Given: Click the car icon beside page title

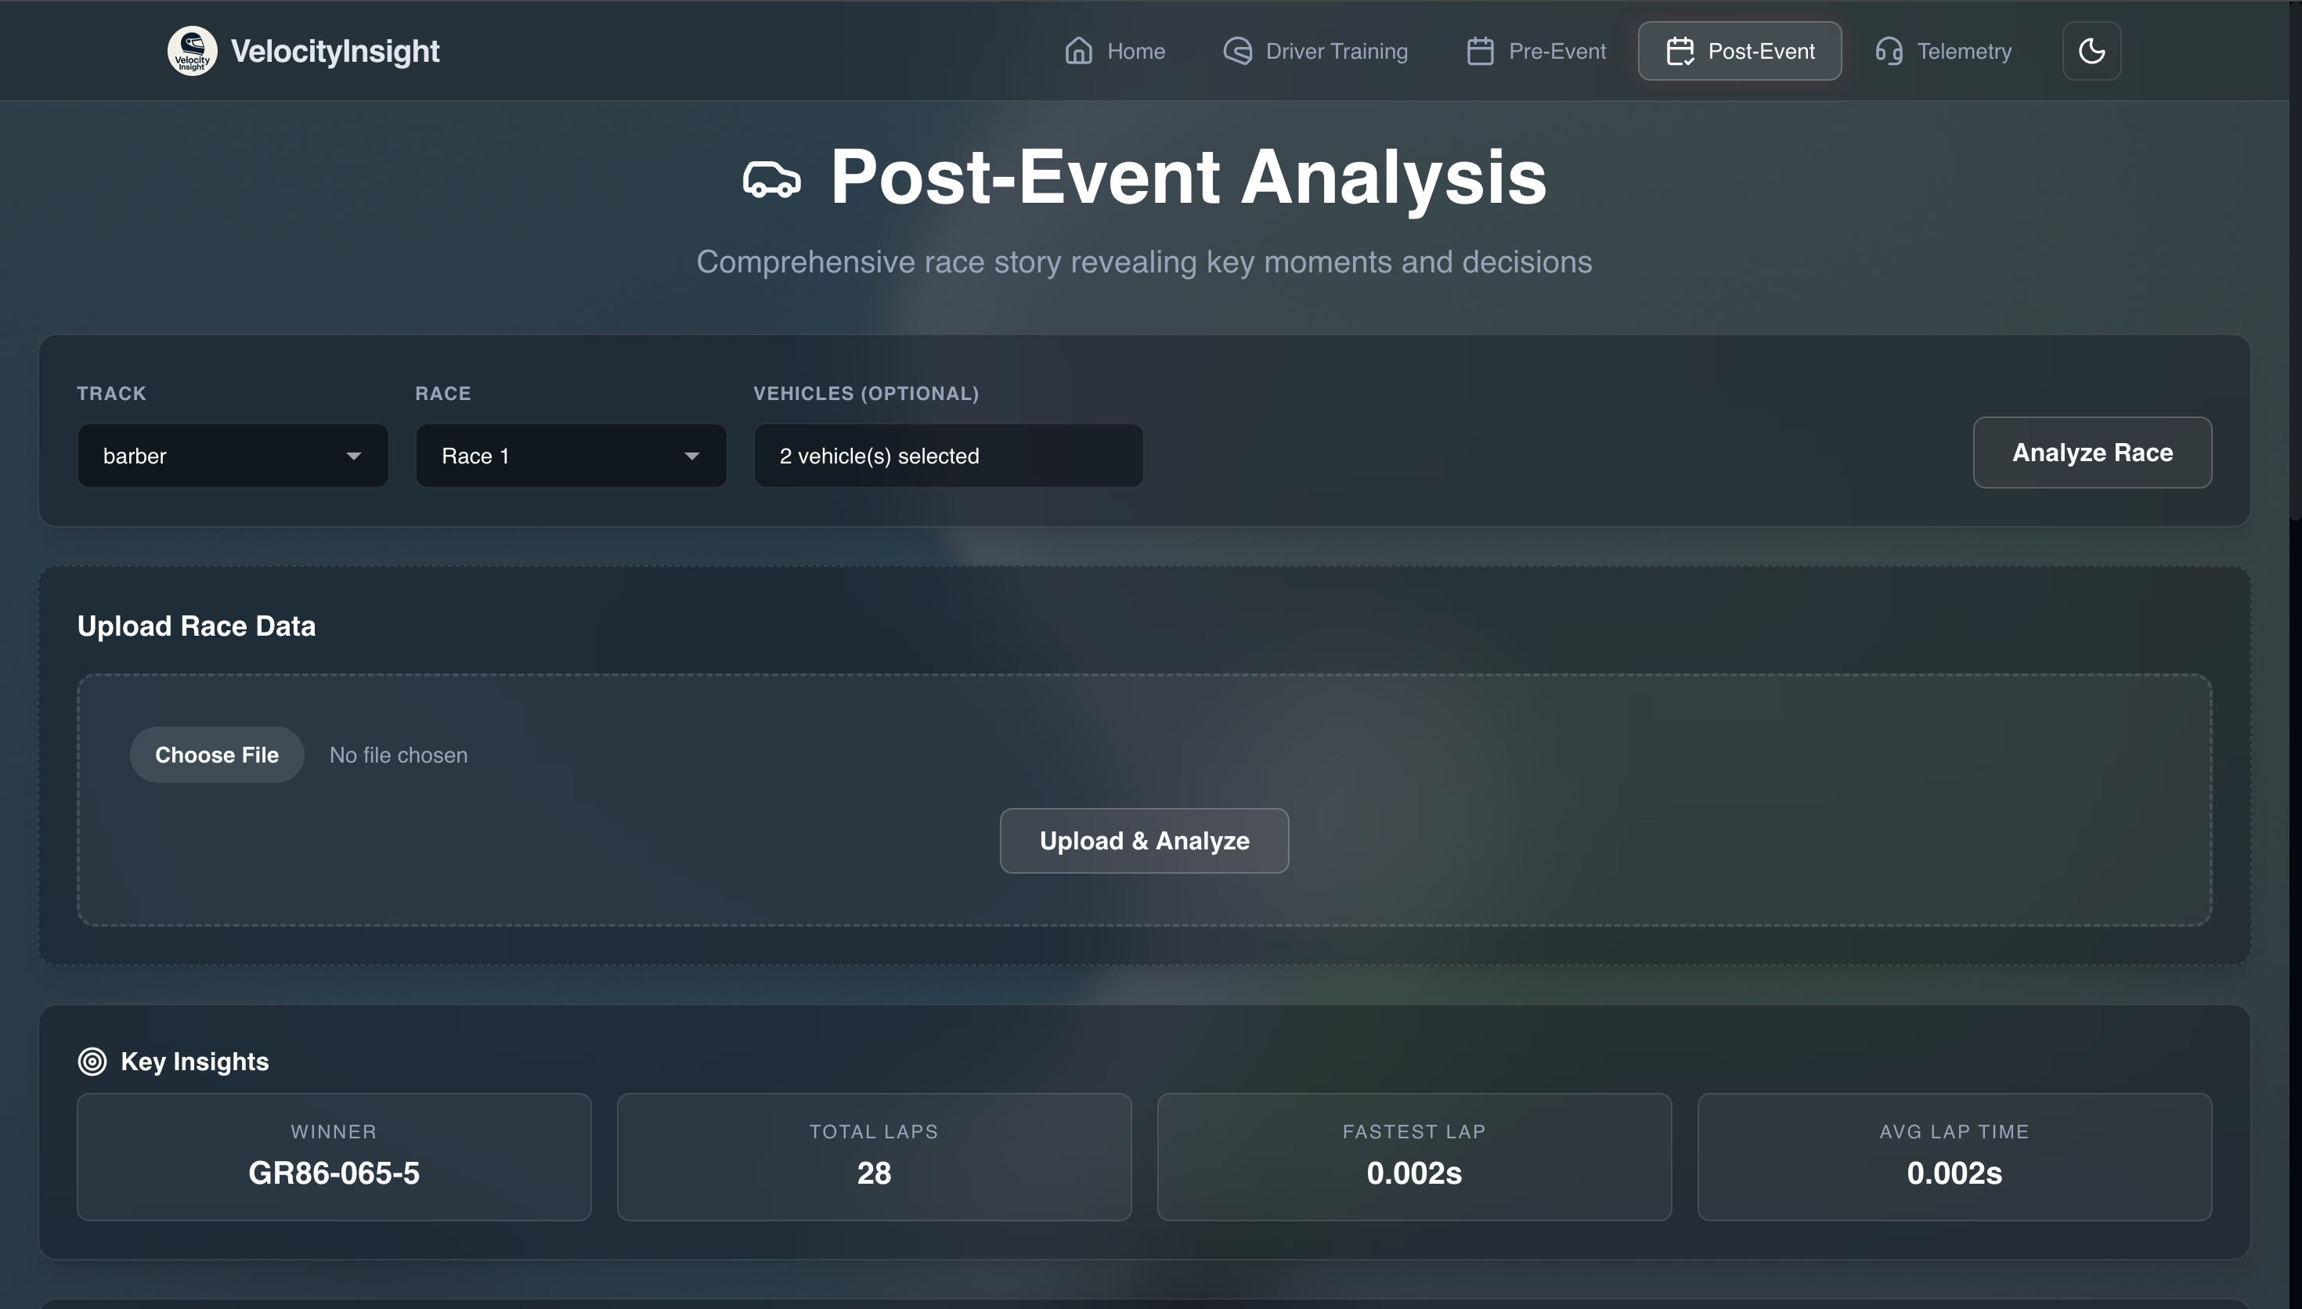Looking at the screenshot, I should point(771,179).
